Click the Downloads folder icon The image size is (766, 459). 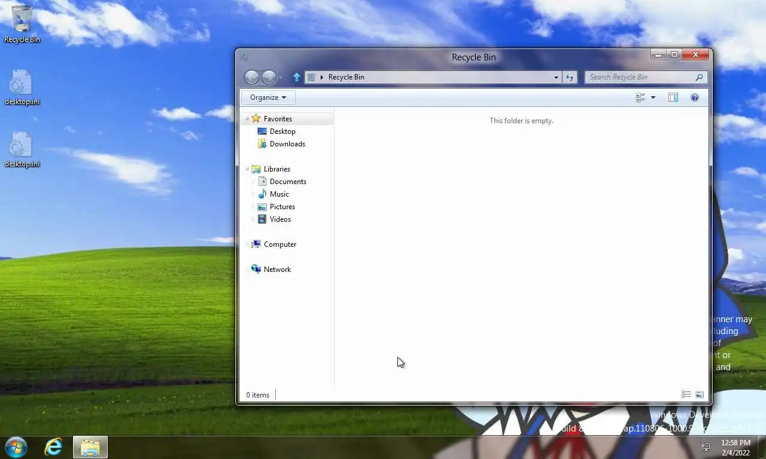[x=262, y=144]
